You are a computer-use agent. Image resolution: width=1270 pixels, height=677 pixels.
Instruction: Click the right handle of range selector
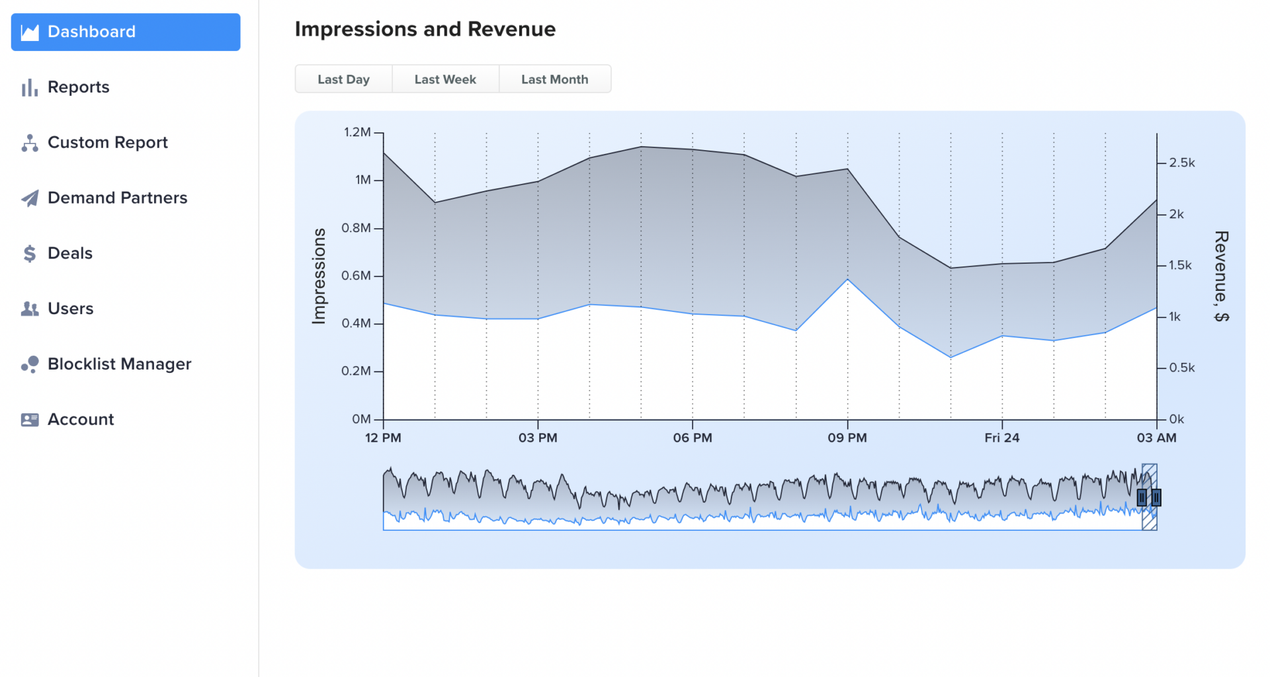pos(1156,498)
